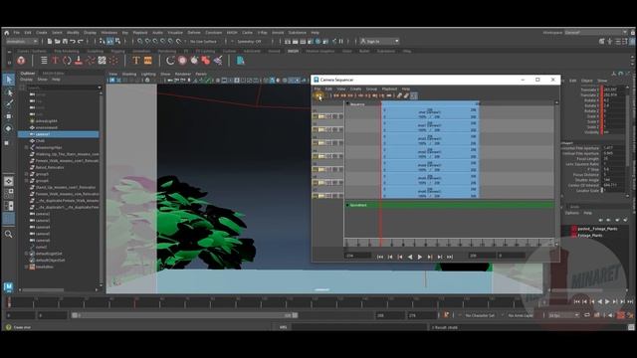
Task: Open the frame rate fps dropdown
Action: (x=564, y=315)
